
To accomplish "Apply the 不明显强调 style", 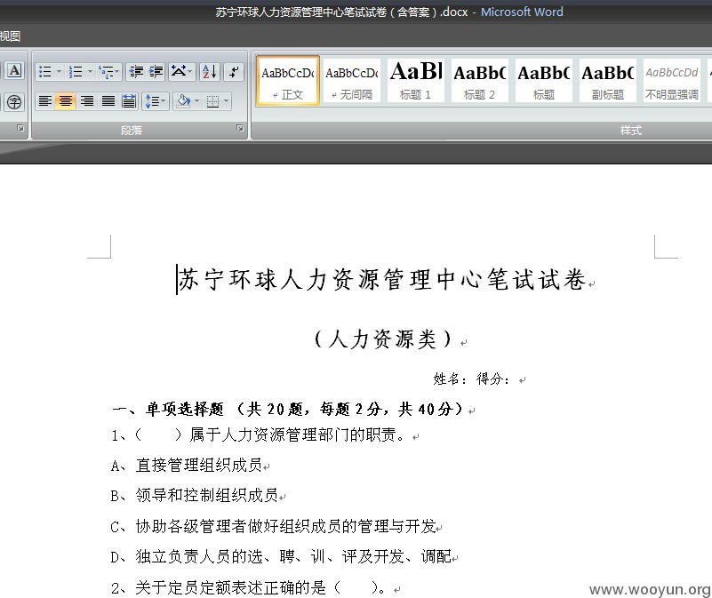I will tap(672, 81).
